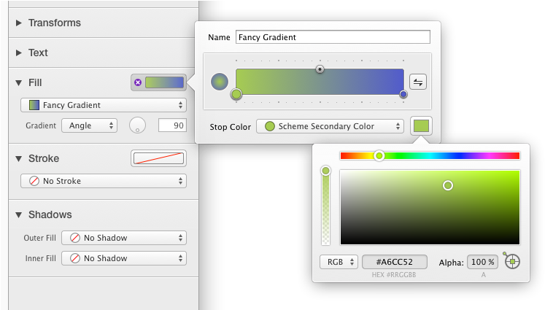This screenshot has height=310, width=545.
Task: Click the reverse gradient swap button
Action: pos(418,82)
